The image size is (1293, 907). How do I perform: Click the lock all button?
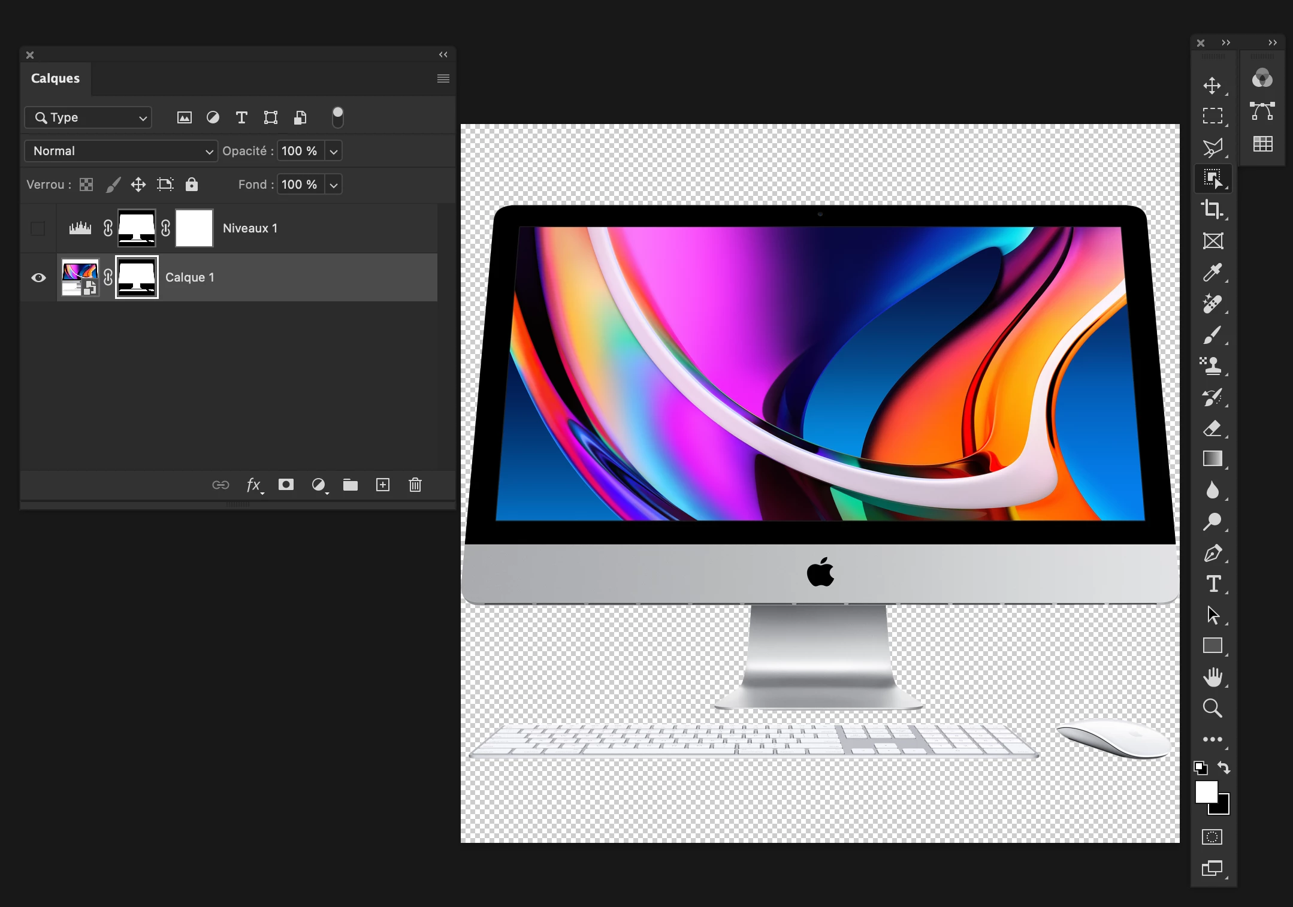tap(191, 185)
